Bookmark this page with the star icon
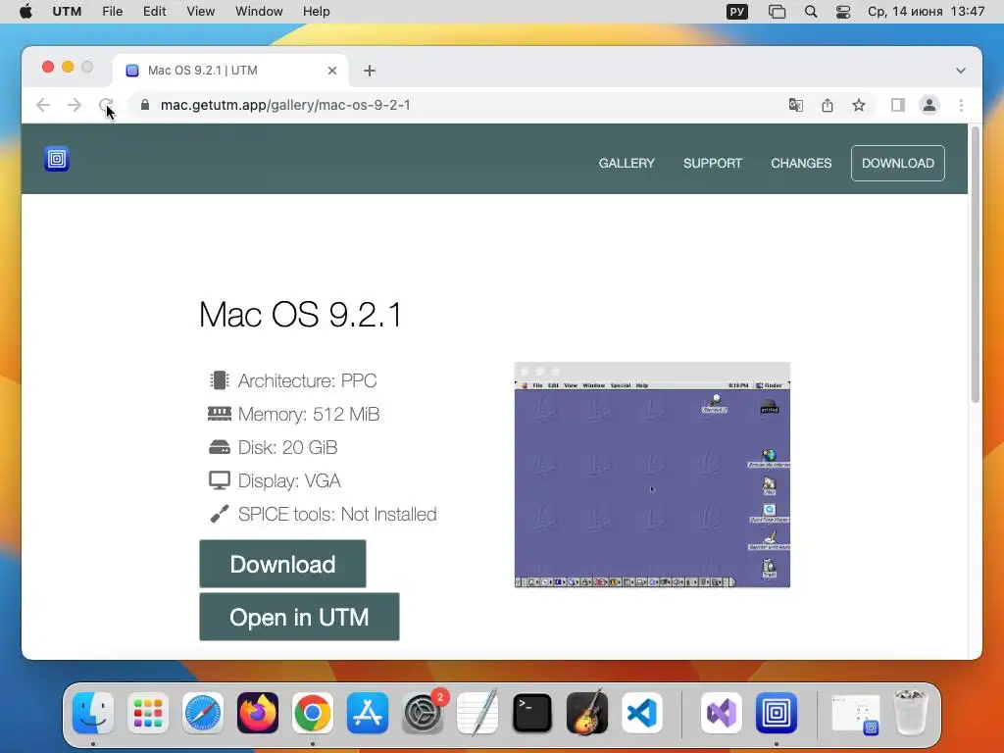The image size is (1004, 753). (x=859, y=105)
